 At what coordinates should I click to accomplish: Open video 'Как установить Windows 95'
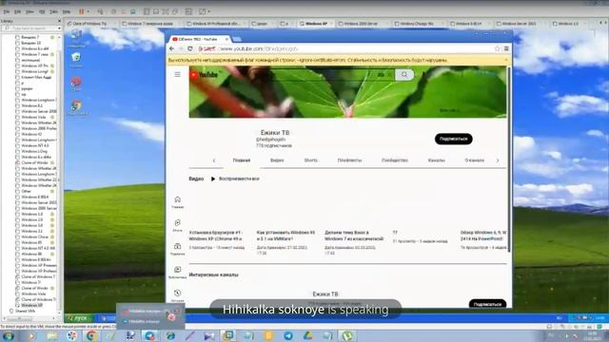pos(285,236)
